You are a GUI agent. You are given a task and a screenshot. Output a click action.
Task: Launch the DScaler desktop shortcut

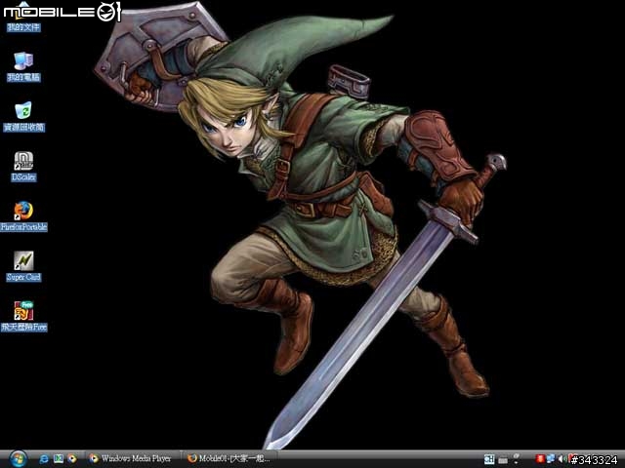point(23,167)
